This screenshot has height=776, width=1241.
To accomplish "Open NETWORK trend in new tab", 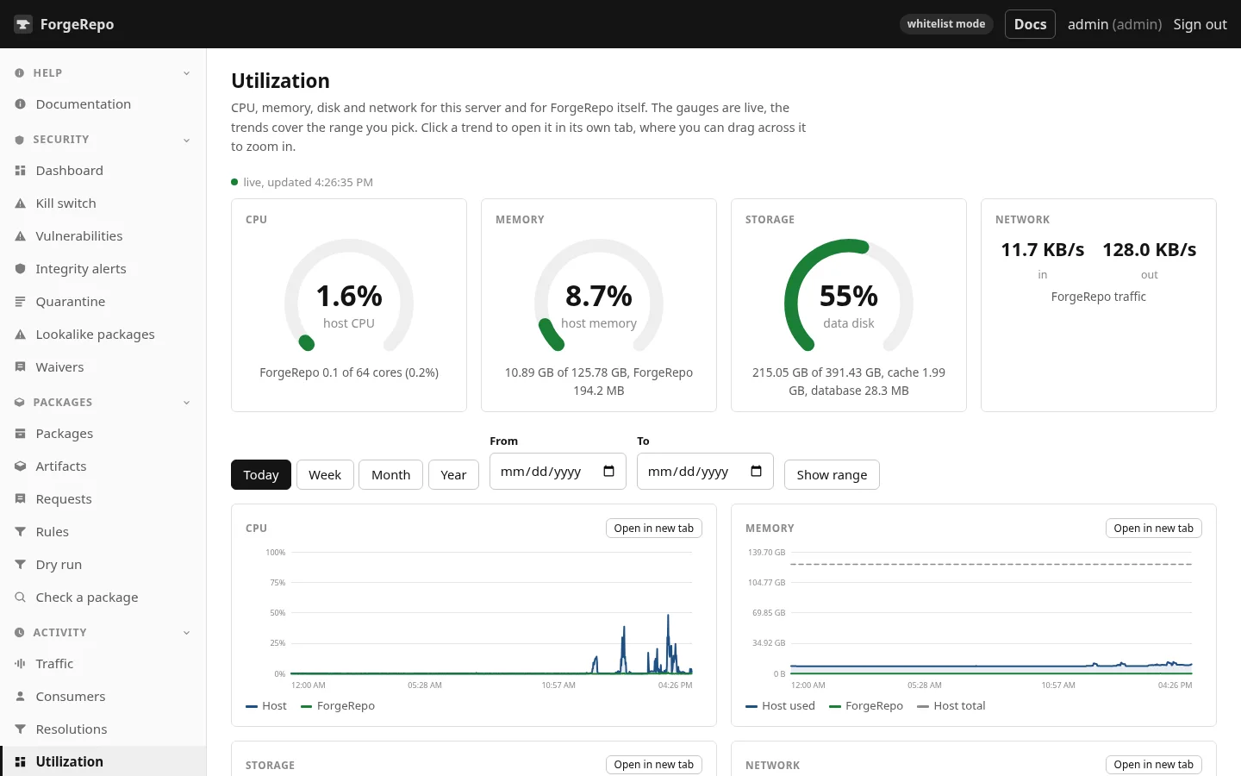I will click(1154, 765).
